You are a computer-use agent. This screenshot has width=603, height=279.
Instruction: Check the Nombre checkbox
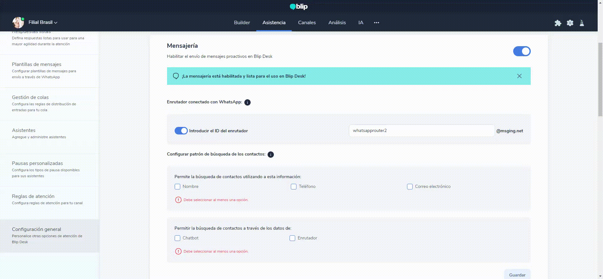coord(177,187)
